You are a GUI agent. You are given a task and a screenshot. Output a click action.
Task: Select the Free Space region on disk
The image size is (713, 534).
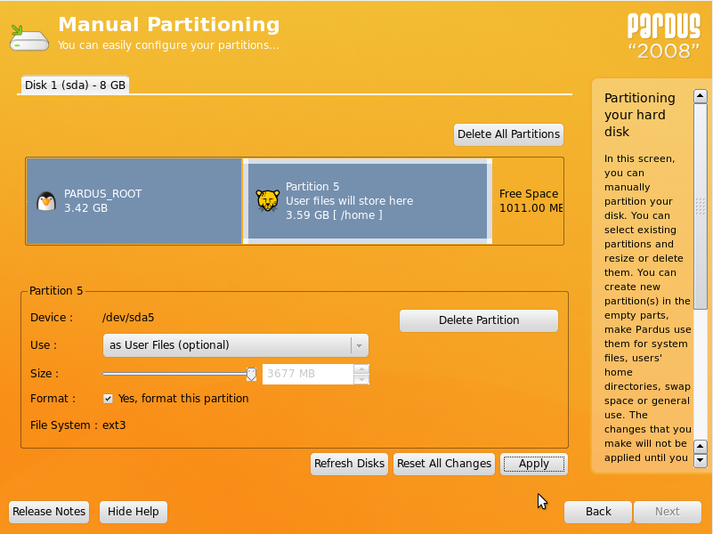[x=528, y=201]
